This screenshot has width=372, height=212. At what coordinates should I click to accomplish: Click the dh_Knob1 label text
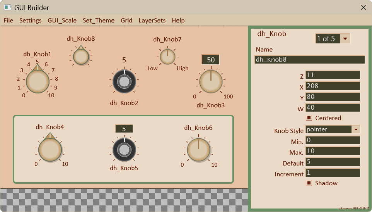click(38, 54)
